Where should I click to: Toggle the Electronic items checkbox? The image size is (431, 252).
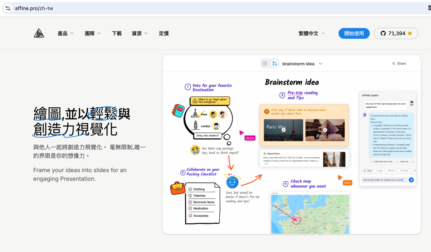[x=190, y=202]
